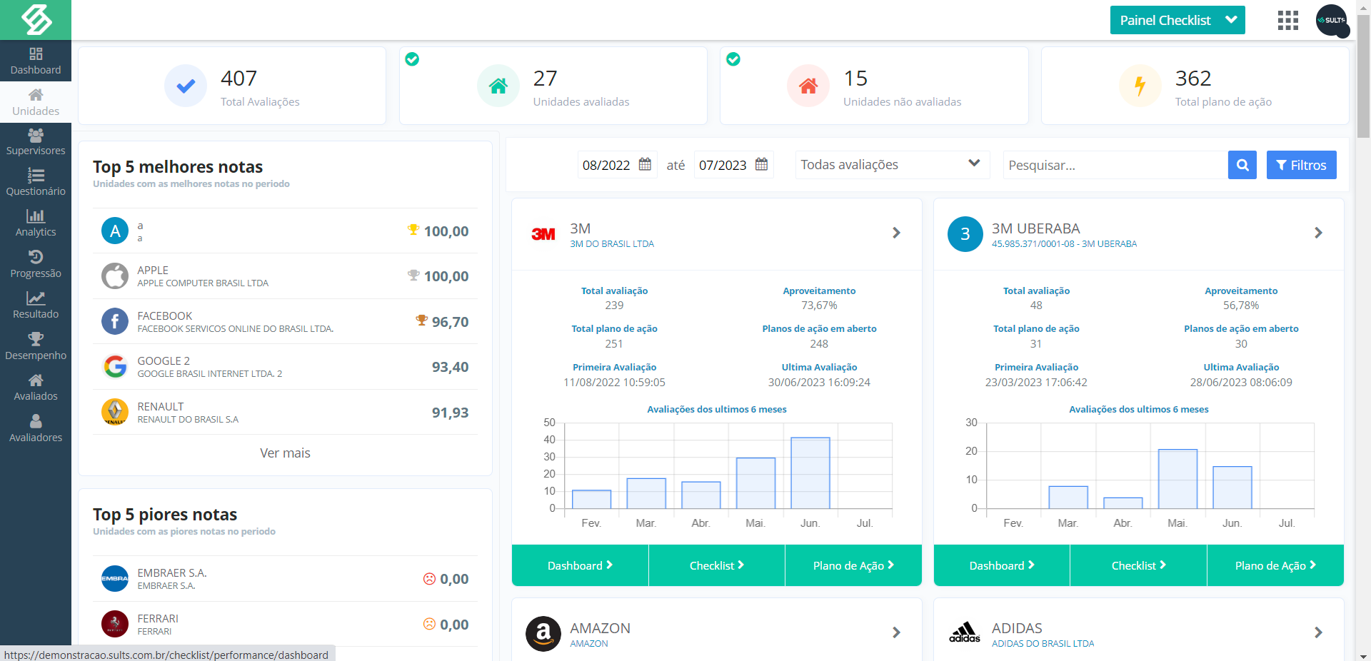The width and height of the screenshot is (1371, 661).
Task: Select the FACEBOOK row in top notes
Action: [285, 322]
